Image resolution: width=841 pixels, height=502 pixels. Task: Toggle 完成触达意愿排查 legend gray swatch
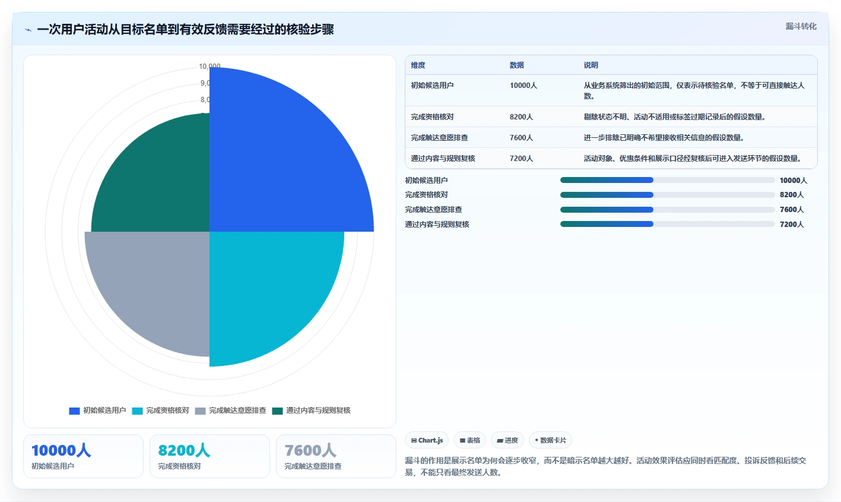tap(200, 411)
